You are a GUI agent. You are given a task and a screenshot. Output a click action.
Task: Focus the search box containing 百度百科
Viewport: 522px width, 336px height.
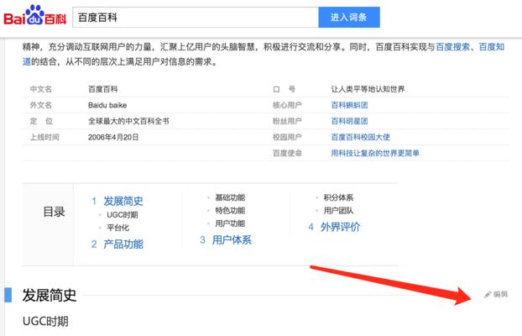click(x=196, y=18)
